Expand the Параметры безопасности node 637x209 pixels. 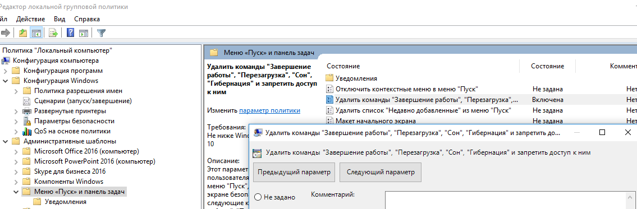coord(16,121)
